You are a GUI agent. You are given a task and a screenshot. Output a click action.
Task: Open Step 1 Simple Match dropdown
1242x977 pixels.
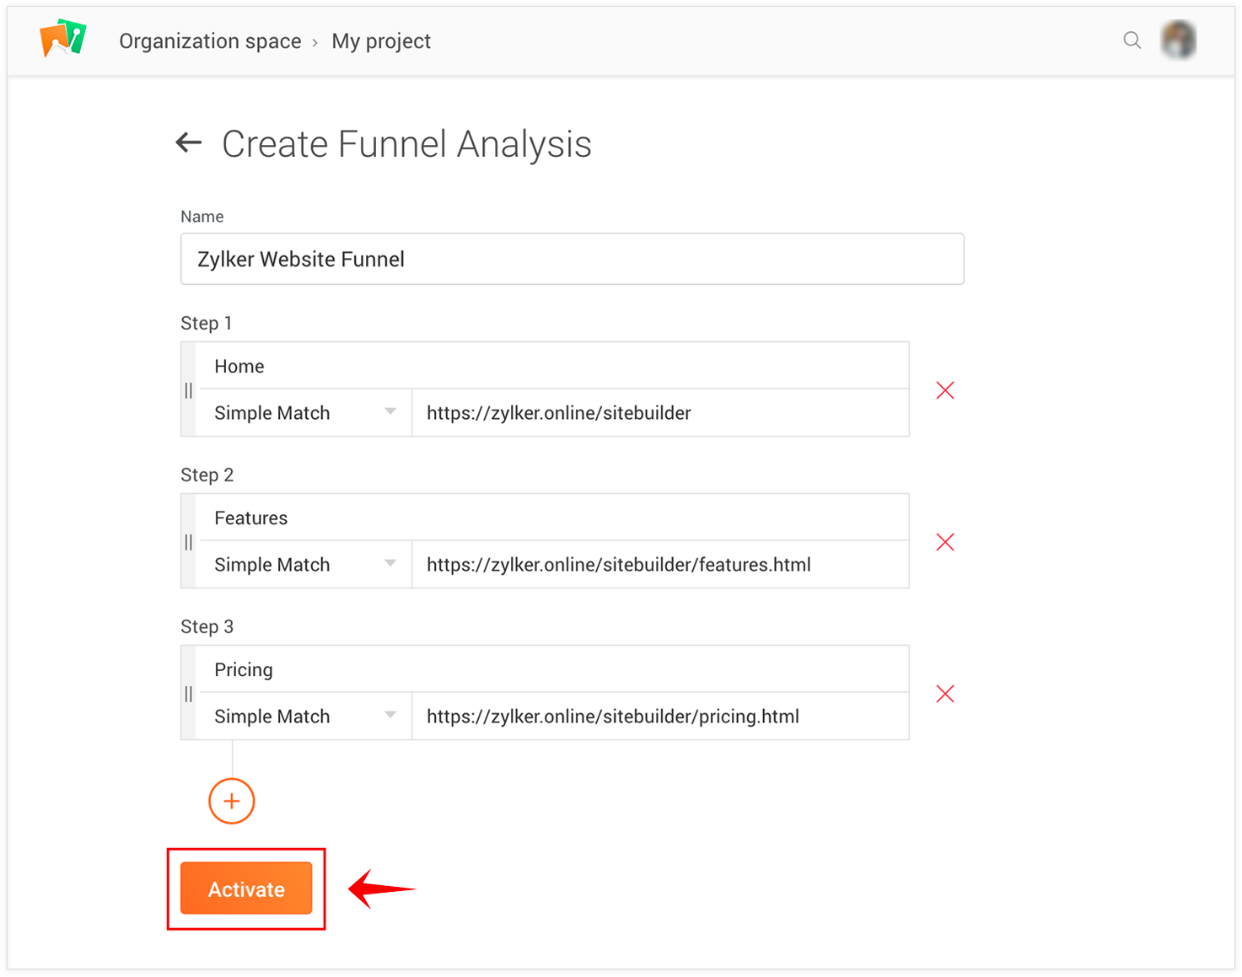point(304,413)
